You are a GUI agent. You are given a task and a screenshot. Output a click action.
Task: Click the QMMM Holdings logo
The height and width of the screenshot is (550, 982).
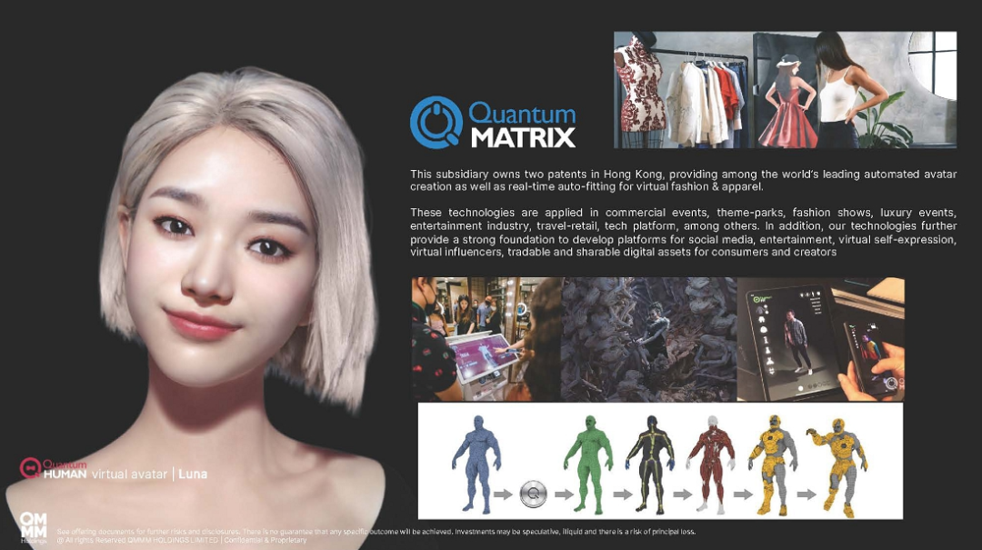pos(33,527)
